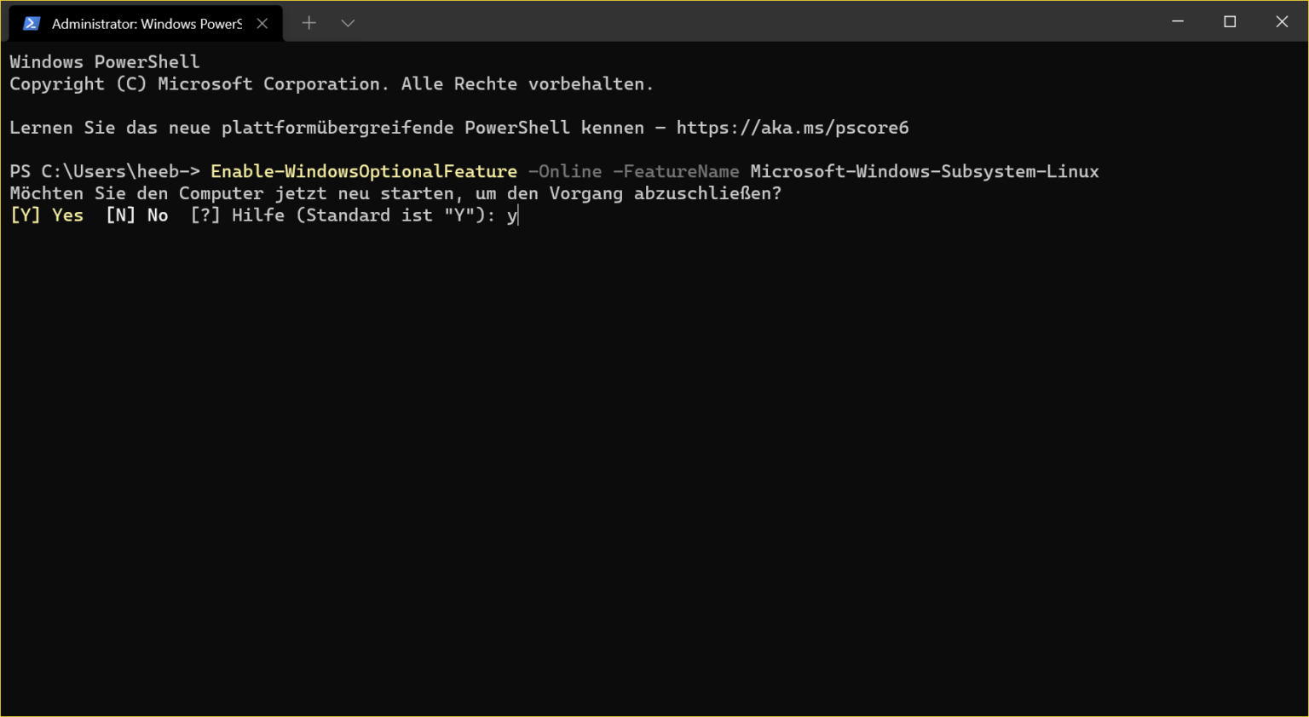This screenshot has width=1309, height=717.
Task: Click the restart confirmation question text
Action: [395, 193]
